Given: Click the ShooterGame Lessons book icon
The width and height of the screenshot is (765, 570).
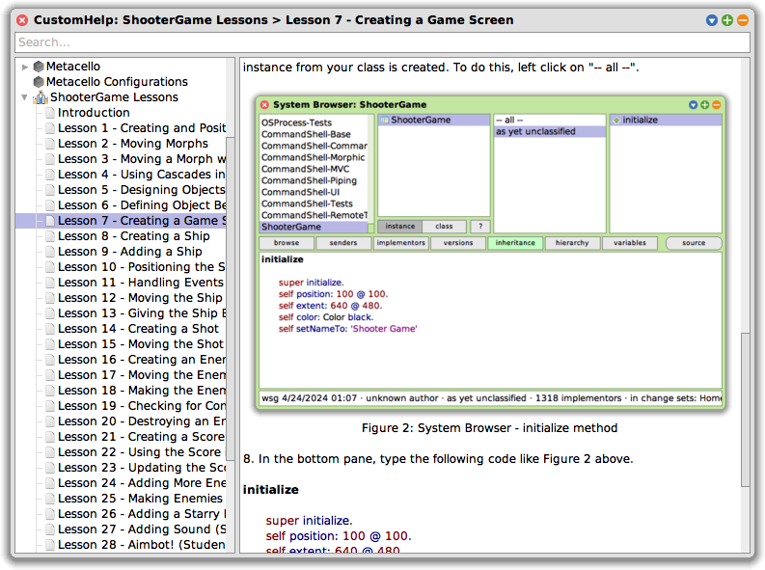Looking at the screenshot, I should 40,97.
